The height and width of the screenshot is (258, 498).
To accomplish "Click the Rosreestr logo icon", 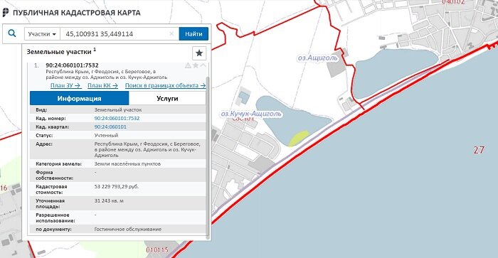I will (6, 13).
